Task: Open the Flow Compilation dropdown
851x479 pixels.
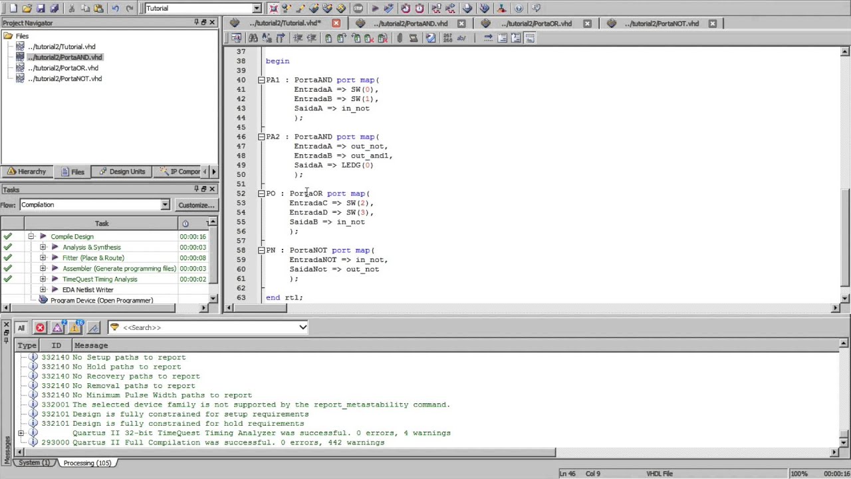Action: pos(165,205)
